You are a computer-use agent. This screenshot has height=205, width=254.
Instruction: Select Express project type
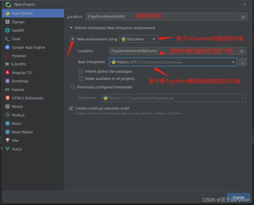33,89
